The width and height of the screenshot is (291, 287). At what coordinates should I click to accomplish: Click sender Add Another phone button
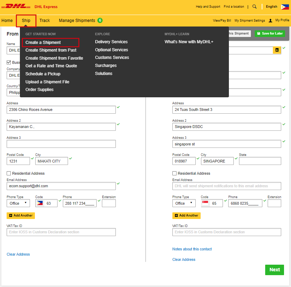point(21,216)
